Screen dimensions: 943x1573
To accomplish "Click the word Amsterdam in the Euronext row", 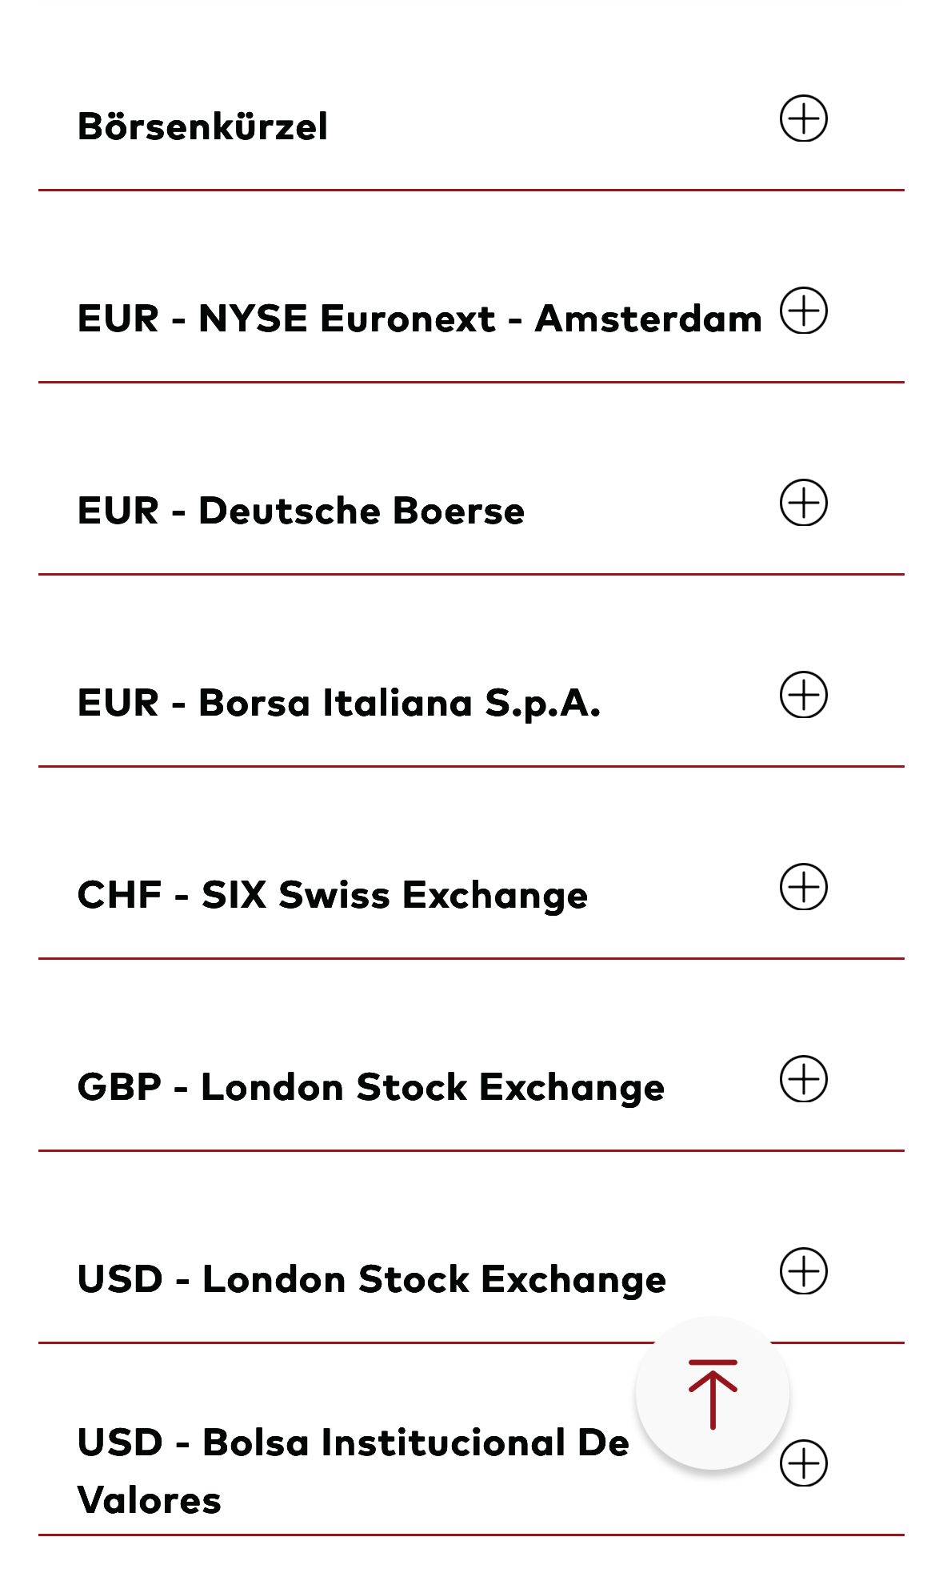I will click(x=648, y=319).
